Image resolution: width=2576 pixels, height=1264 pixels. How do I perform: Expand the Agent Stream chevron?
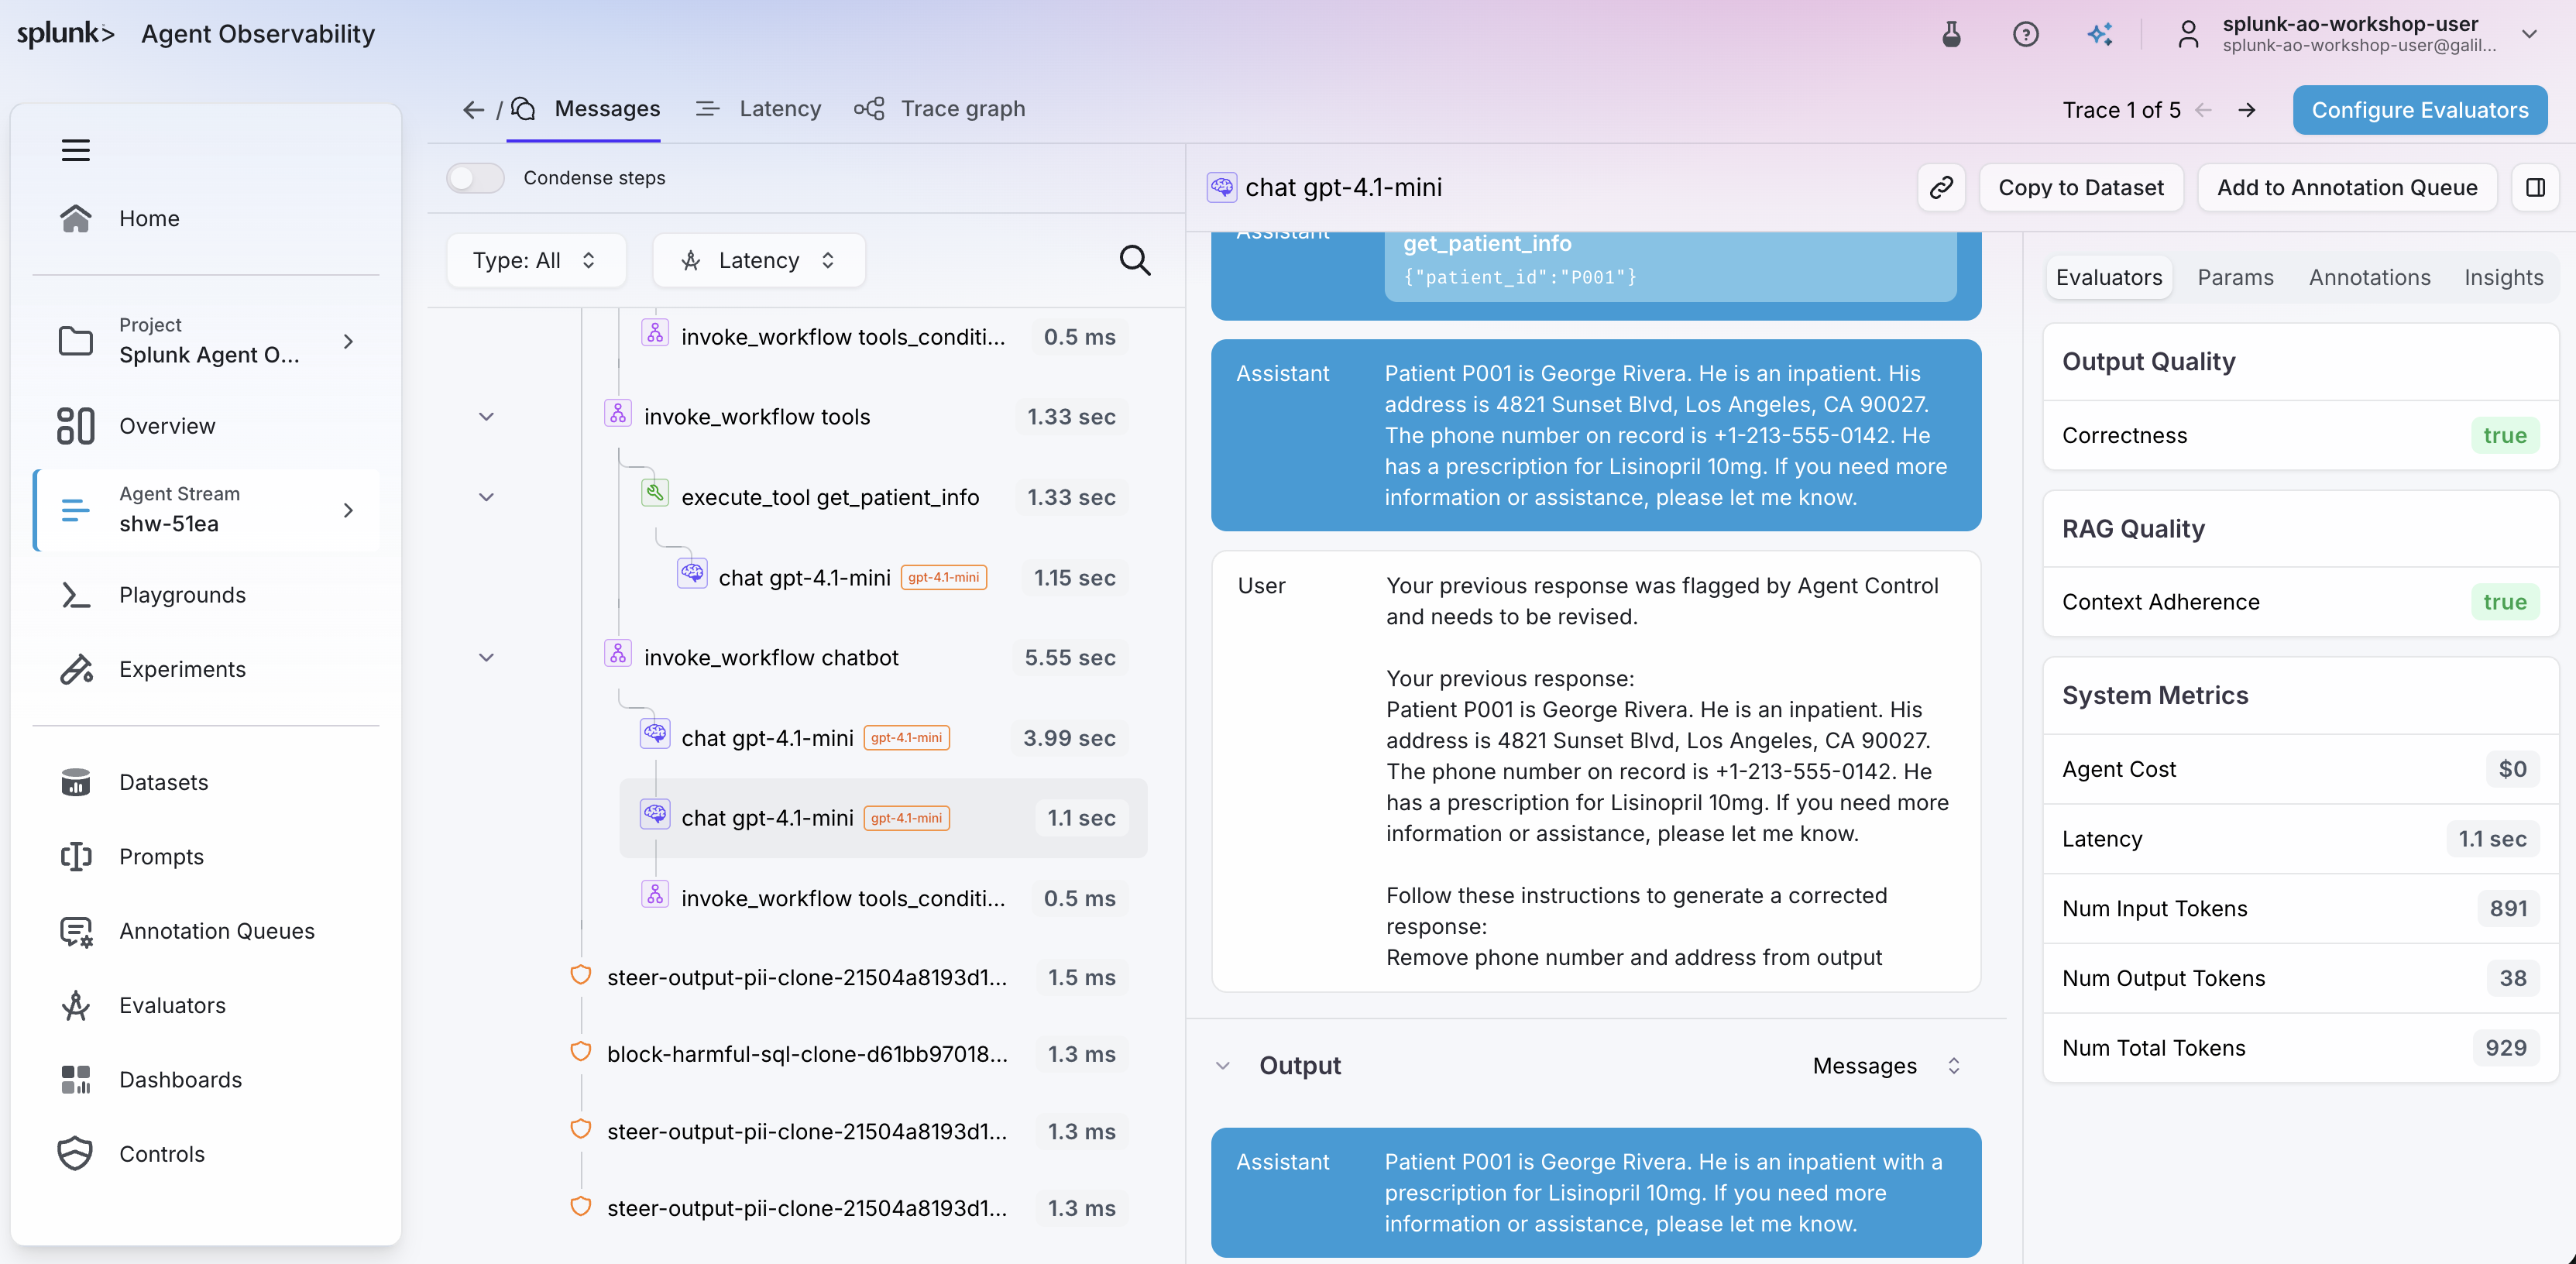click(348, 510)
